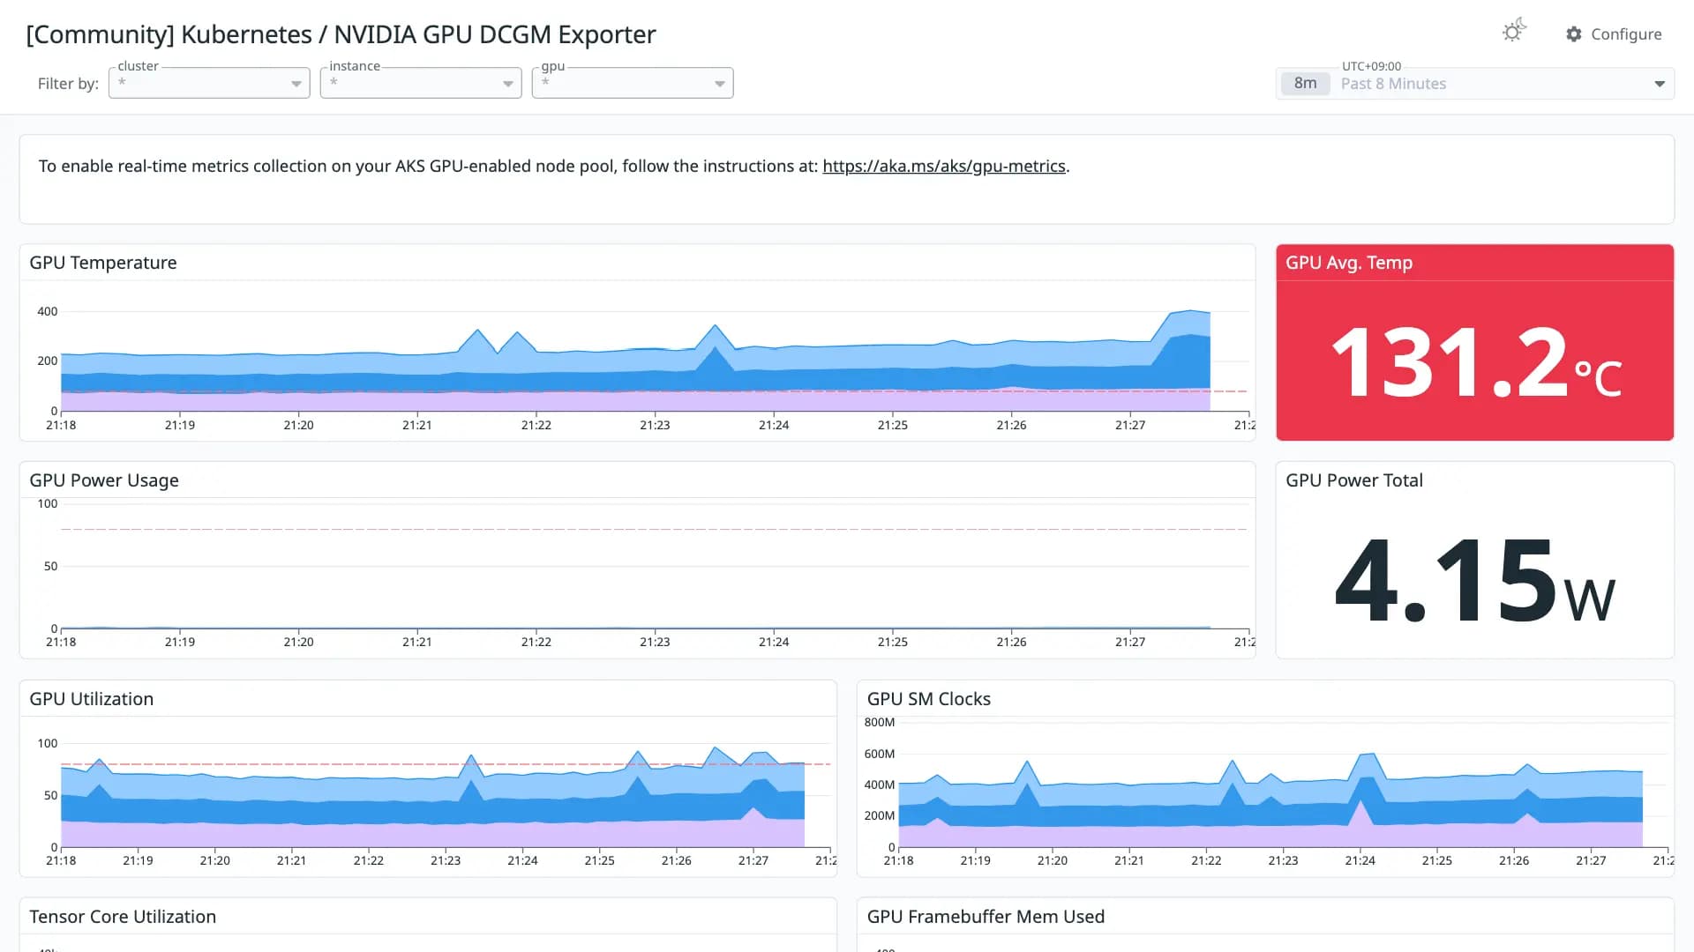
Task: Open the aka.ms/aks/gpu-metrics link
Action: pos(944,166)
